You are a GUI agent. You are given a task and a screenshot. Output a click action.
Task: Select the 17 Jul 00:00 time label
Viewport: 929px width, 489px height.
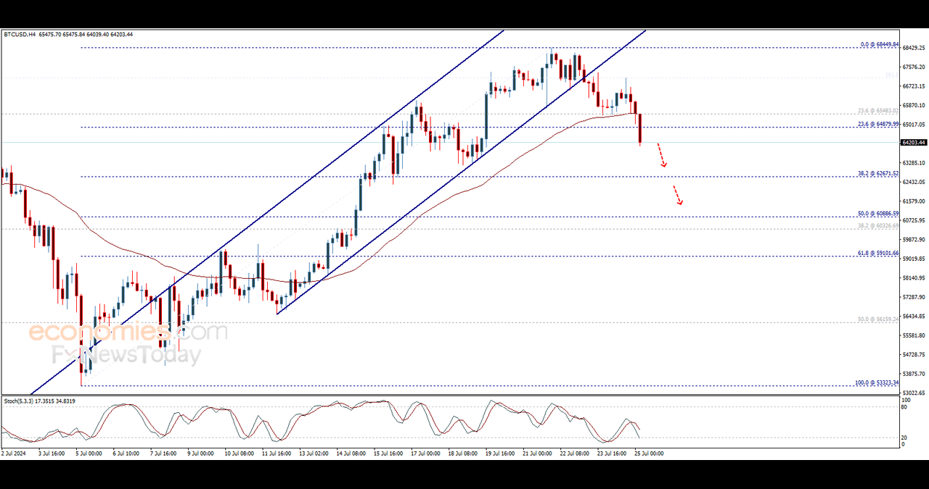coord(426,454)
